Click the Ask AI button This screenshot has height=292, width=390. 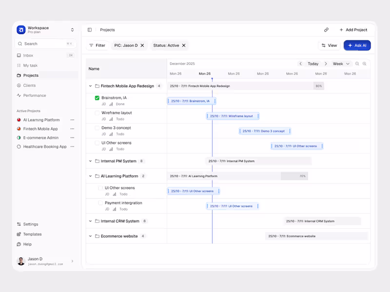tap(357, 45)
